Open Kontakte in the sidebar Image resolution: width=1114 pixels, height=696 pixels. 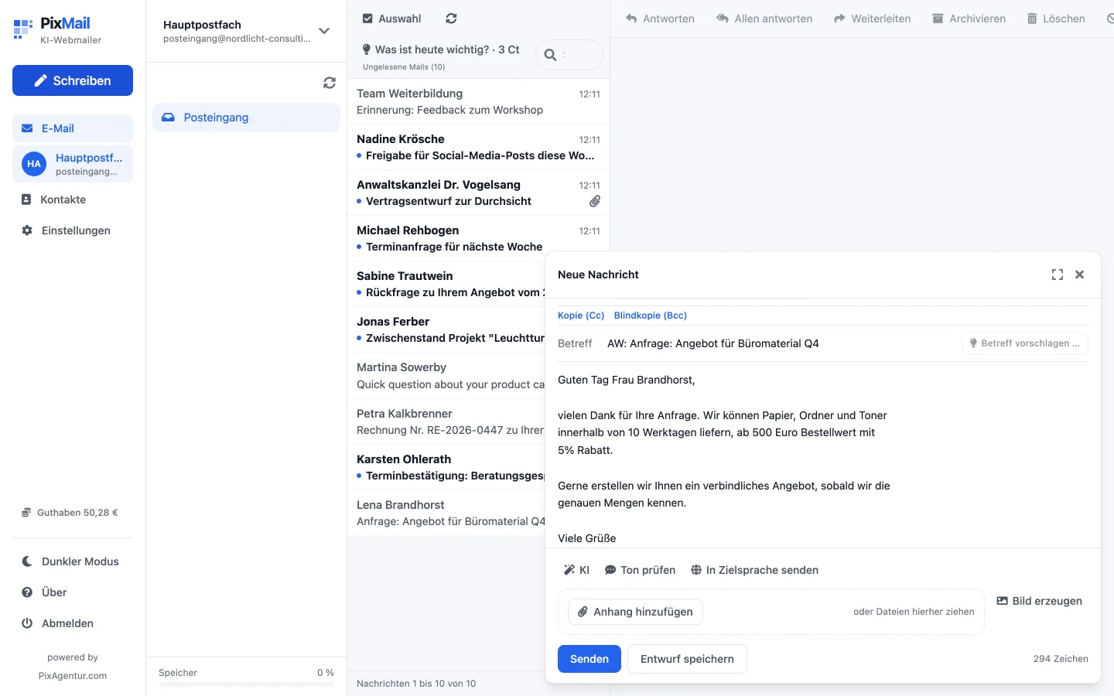click(x=73, y=200)
